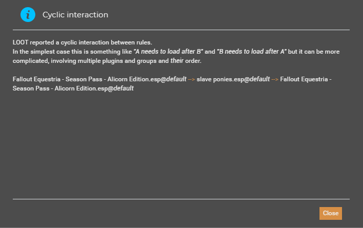Click the Cyclic interaction dialog title
The image size is (363, 228).
point(75,15)
